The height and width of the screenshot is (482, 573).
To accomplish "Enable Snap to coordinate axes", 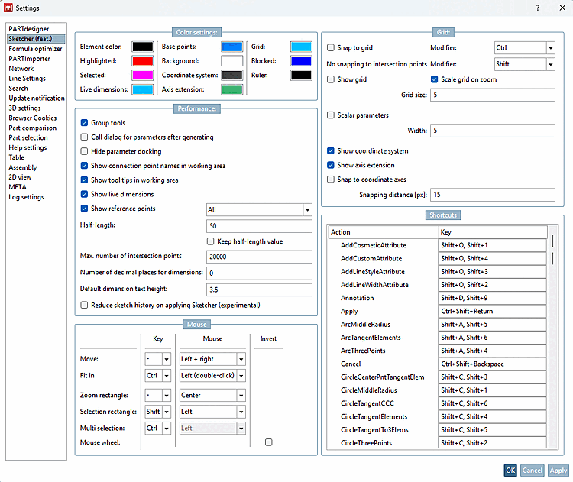I will [x=331, y=179].
